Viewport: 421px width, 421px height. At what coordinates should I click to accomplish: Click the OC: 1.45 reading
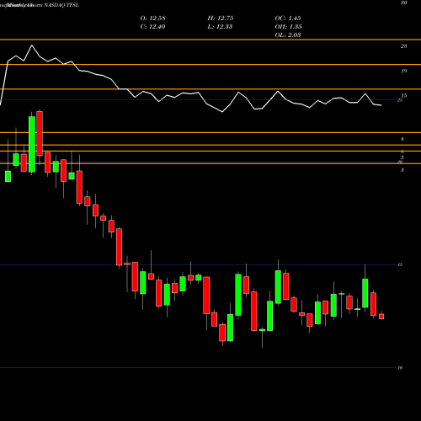pyautogui.click(x=288, y=19)
